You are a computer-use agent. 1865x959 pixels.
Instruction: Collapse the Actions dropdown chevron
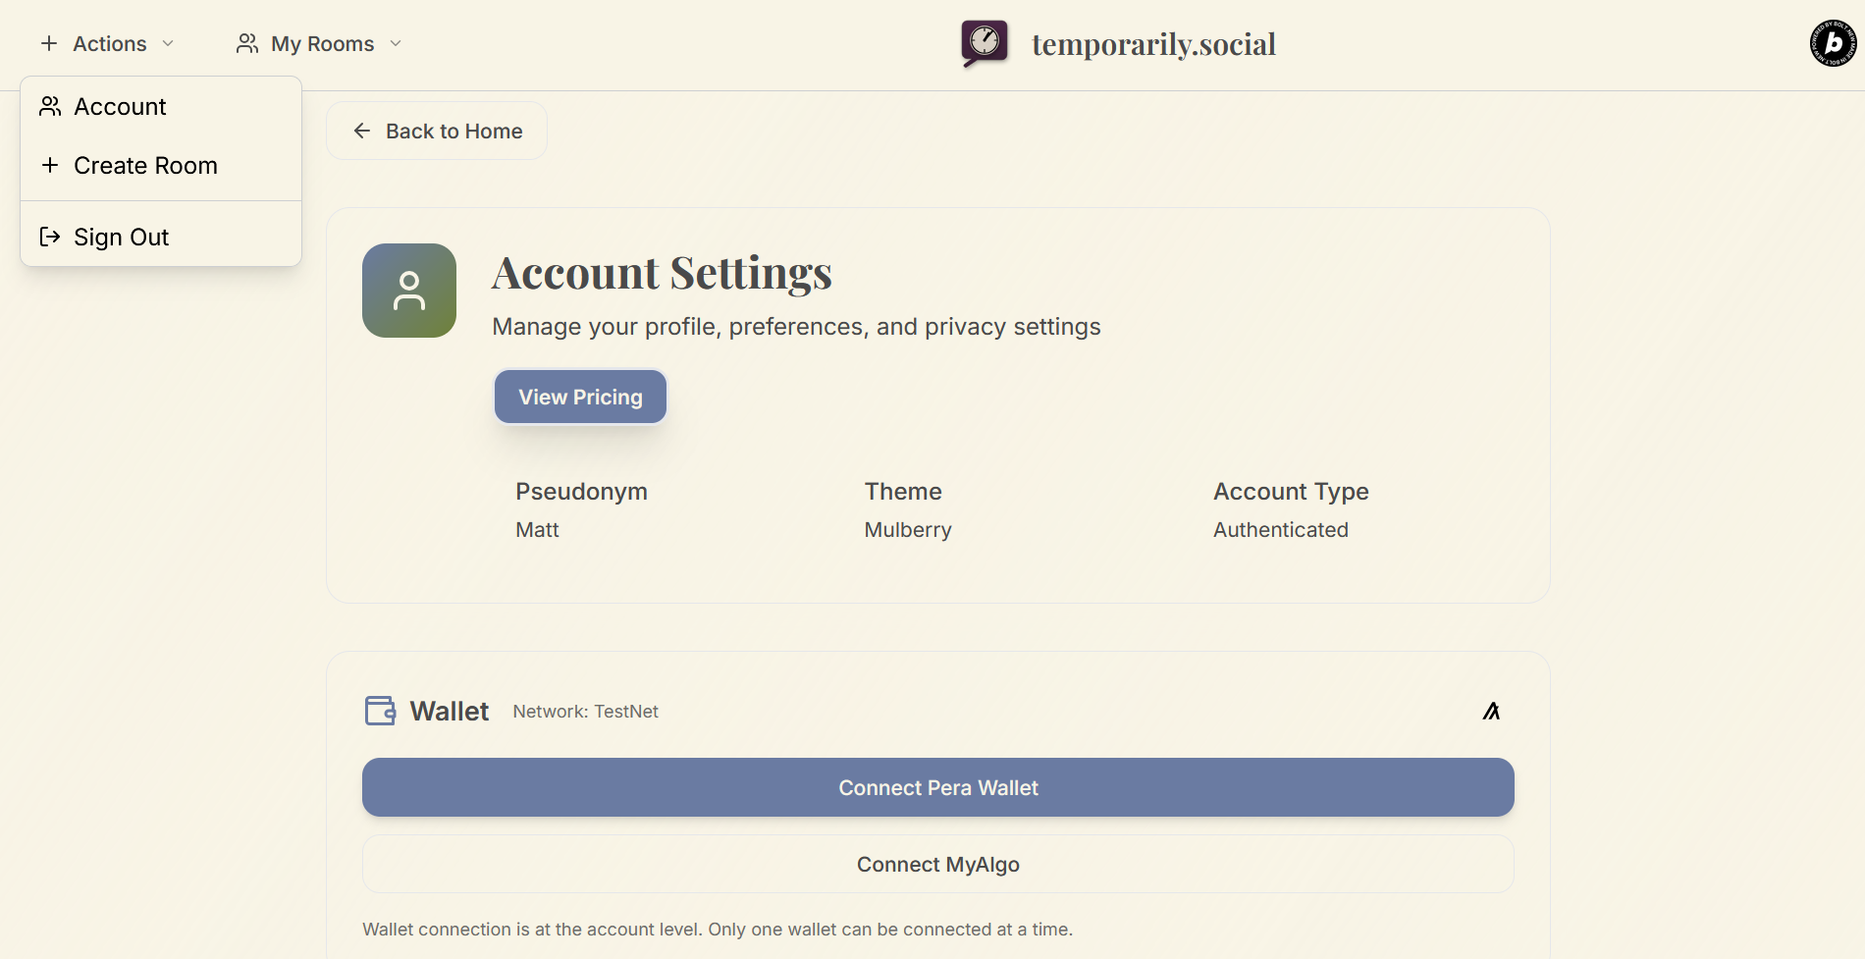pos(168,43)
